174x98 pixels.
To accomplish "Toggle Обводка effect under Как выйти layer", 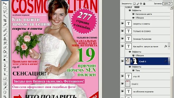I will 133,55.
